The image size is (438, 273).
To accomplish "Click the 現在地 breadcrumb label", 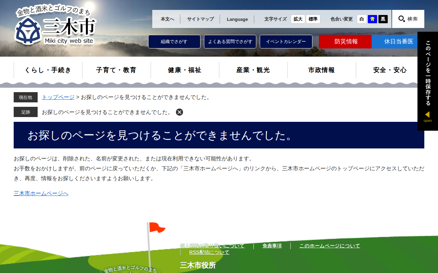I will [26, 97].
